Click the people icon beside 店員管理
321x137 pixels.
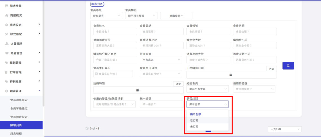(7, 44)
